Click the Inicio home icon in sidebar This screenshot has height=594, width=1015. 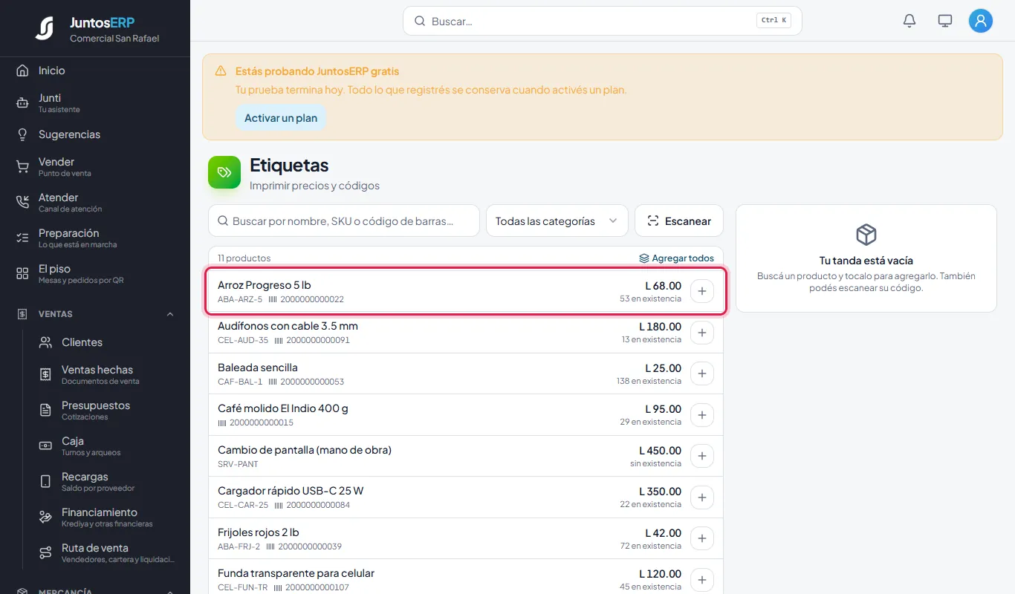coord(22,71)
